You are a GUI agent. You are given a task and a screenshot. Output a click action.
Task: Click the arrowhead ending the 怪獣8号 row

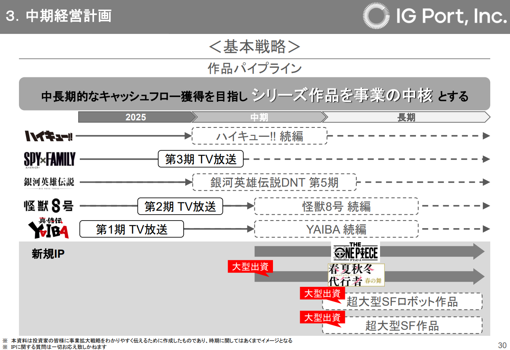pyautogui.click(x=487, y=206)
